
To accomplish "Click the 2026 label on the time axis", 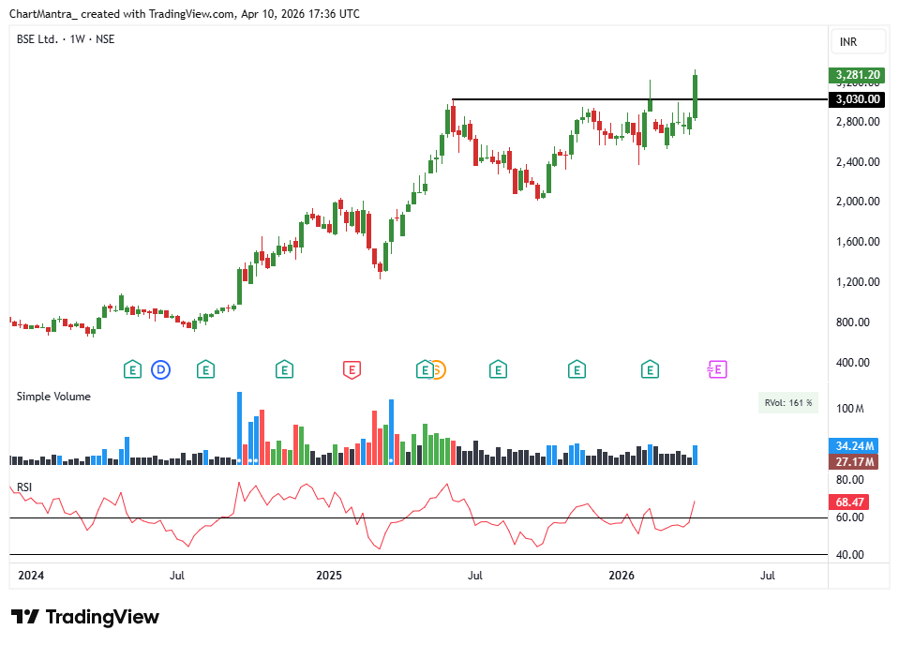I will [622, 576].
